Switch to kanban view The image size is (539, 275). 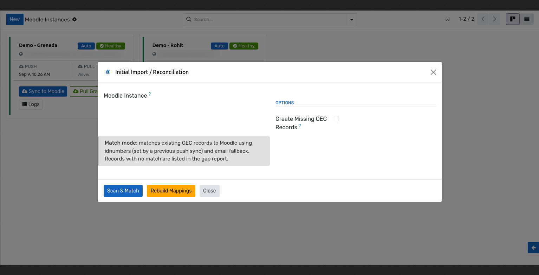513,19
